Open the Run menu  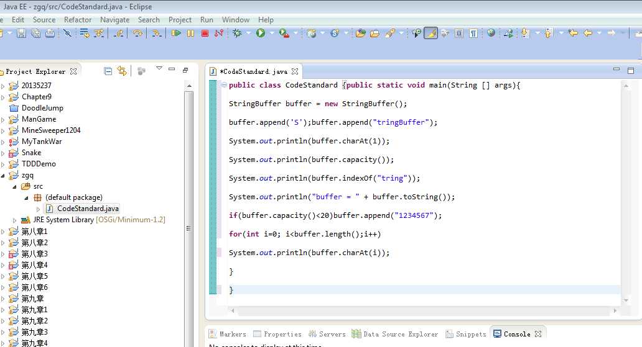click(207, 20)
